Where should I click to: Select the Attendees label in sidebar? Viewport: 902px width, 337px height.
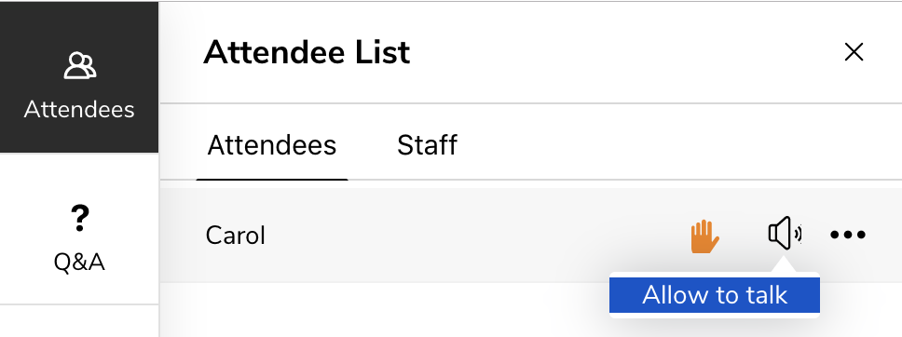(79, 109)
